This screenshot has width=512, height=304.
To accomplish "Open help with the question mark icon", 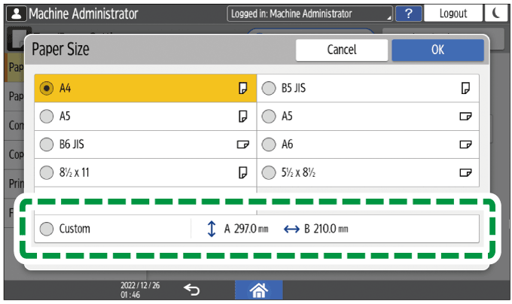I will 407,14.
